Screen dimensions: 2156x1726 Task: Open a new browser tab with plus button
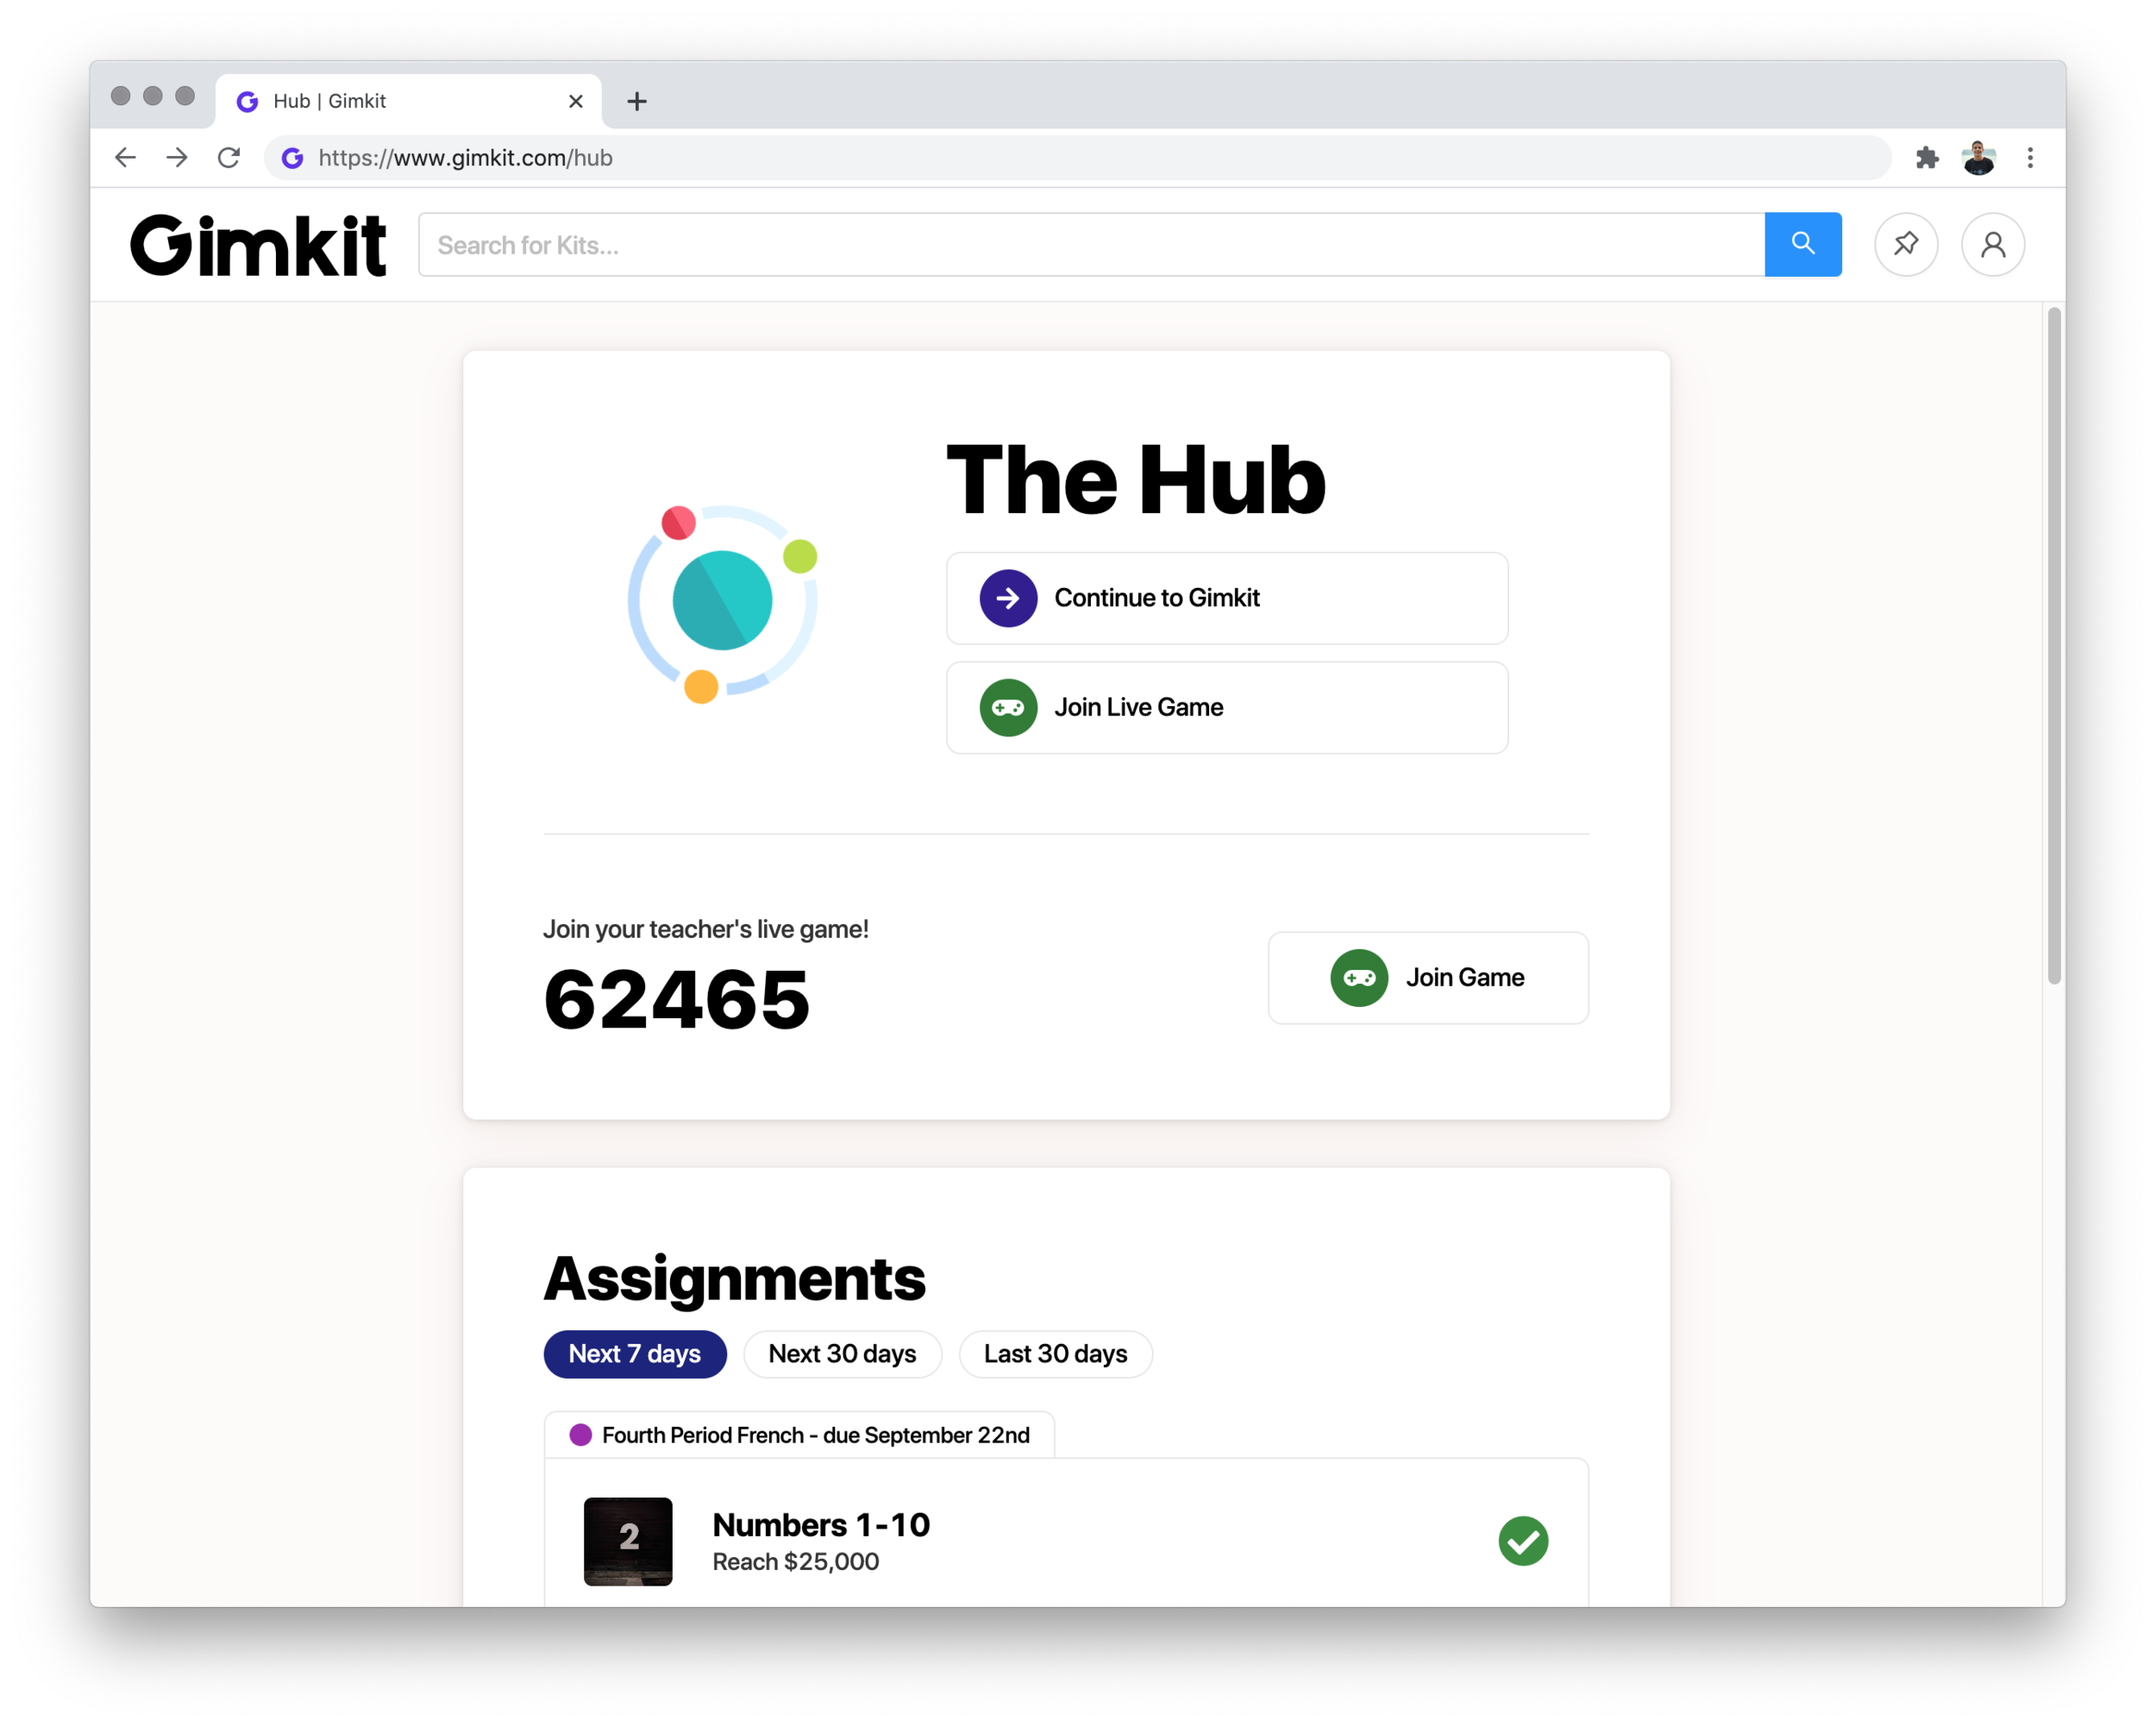tap(637, 100)
